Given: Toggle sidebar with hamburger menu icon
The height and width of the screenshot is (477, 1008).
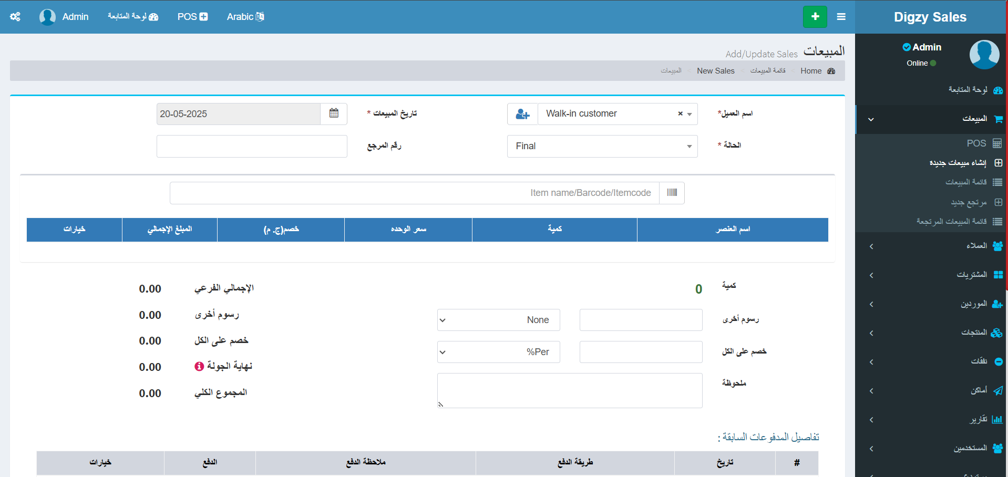Looking at the screenshot, I should click(x=841, y=17).
